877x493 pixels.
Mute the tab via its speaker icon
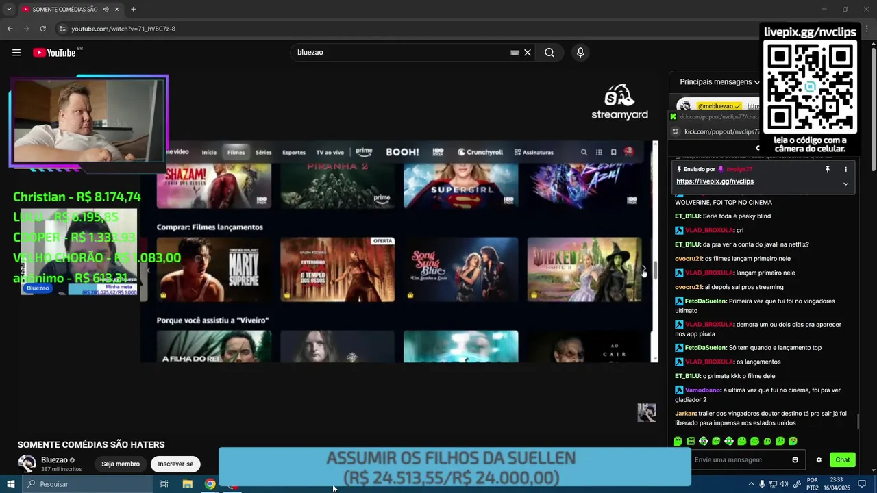point(106,10)
